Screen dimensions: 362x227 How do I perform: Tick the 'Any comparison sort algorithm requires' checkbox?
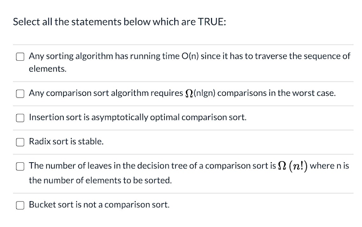coord(20,94)
